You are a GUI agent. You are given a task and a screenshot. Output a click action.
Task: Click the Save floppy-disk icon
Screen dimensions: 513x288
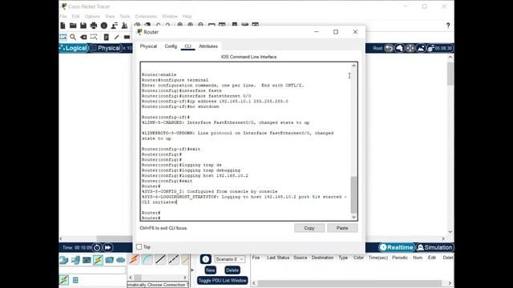click(x=83, y=26)
